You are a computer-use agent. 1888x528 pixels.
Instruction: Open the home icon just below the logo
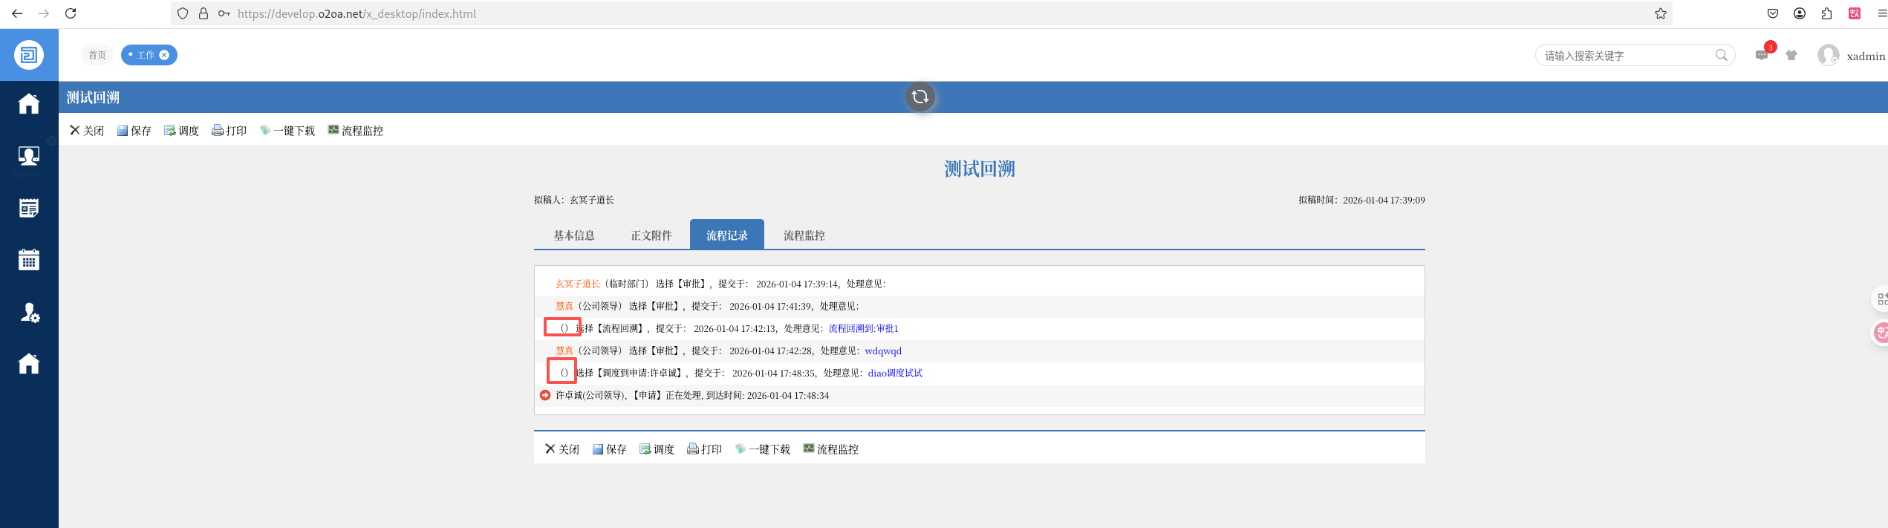(29, 103)
